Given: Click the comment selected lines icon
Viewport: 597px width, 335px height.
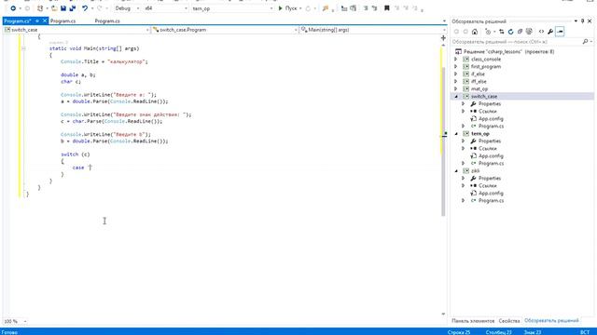Looking at the screenshot, I should point(366,8).
